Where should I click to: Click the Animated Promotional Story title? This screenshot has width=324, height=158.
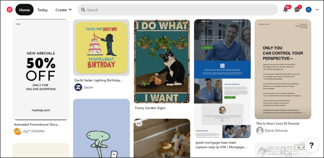click(x=37, y=125)
